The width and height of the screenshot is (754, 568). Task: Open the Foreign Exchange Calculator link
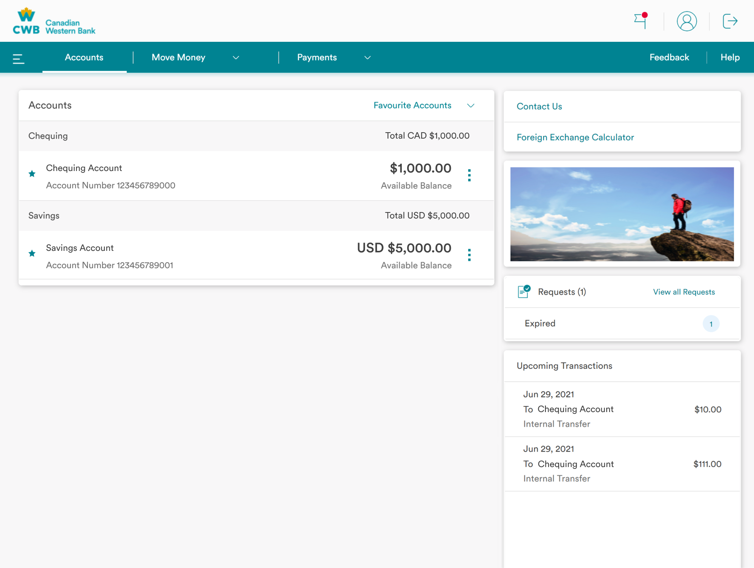point(575,137)
